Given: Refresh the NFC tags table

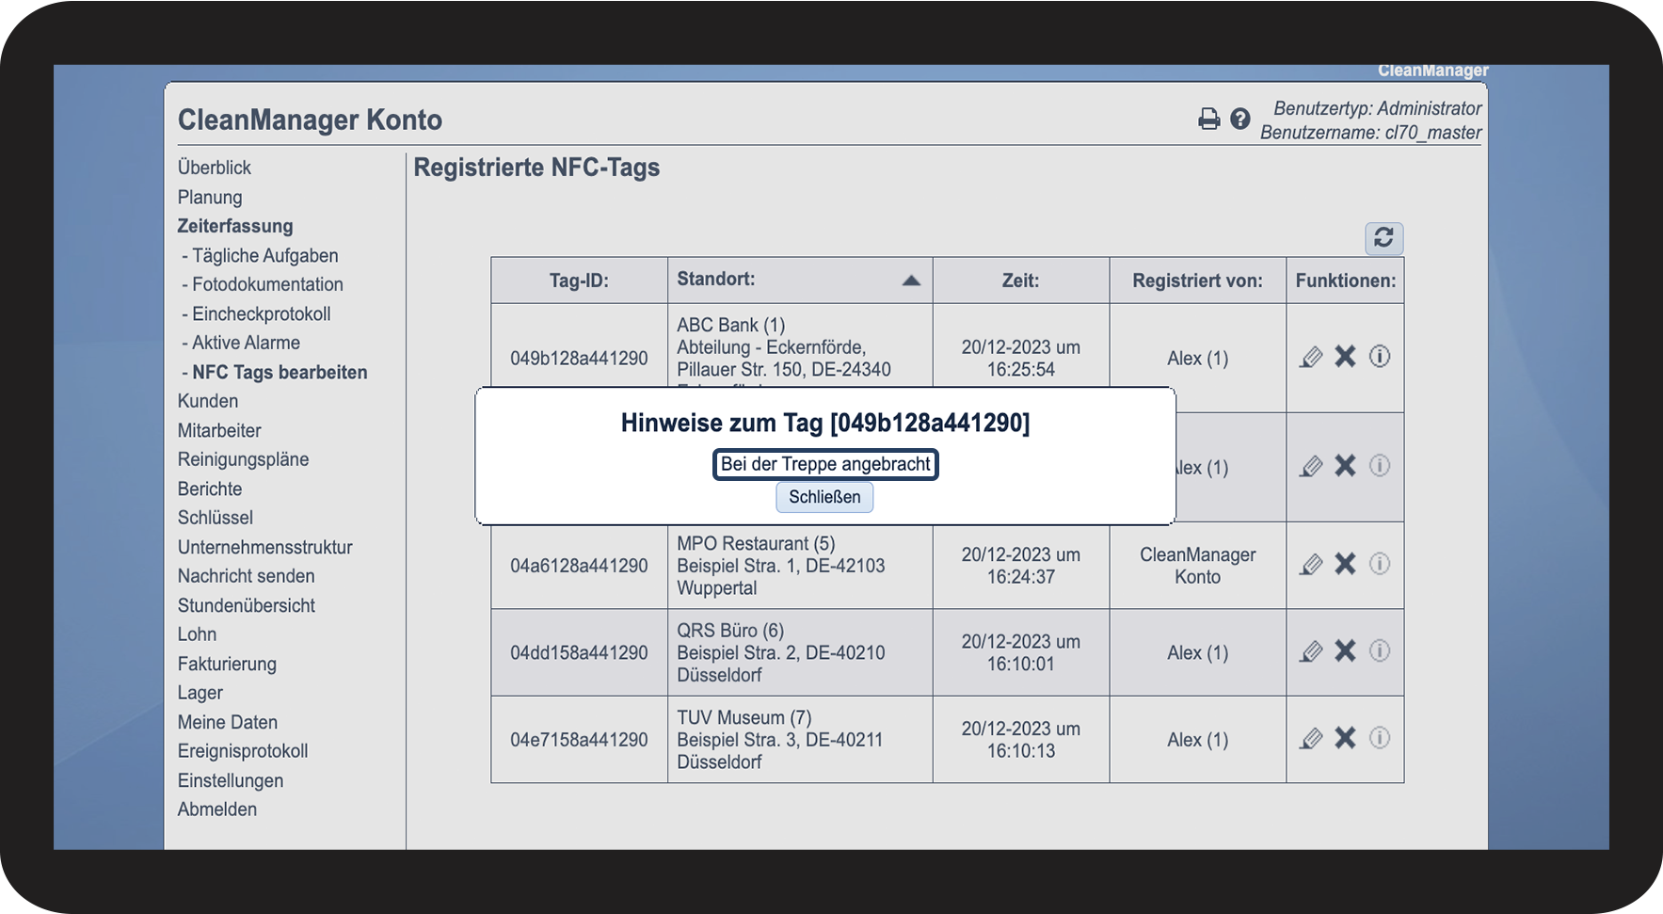Looking at the screenshot, I should [1383, 238].
